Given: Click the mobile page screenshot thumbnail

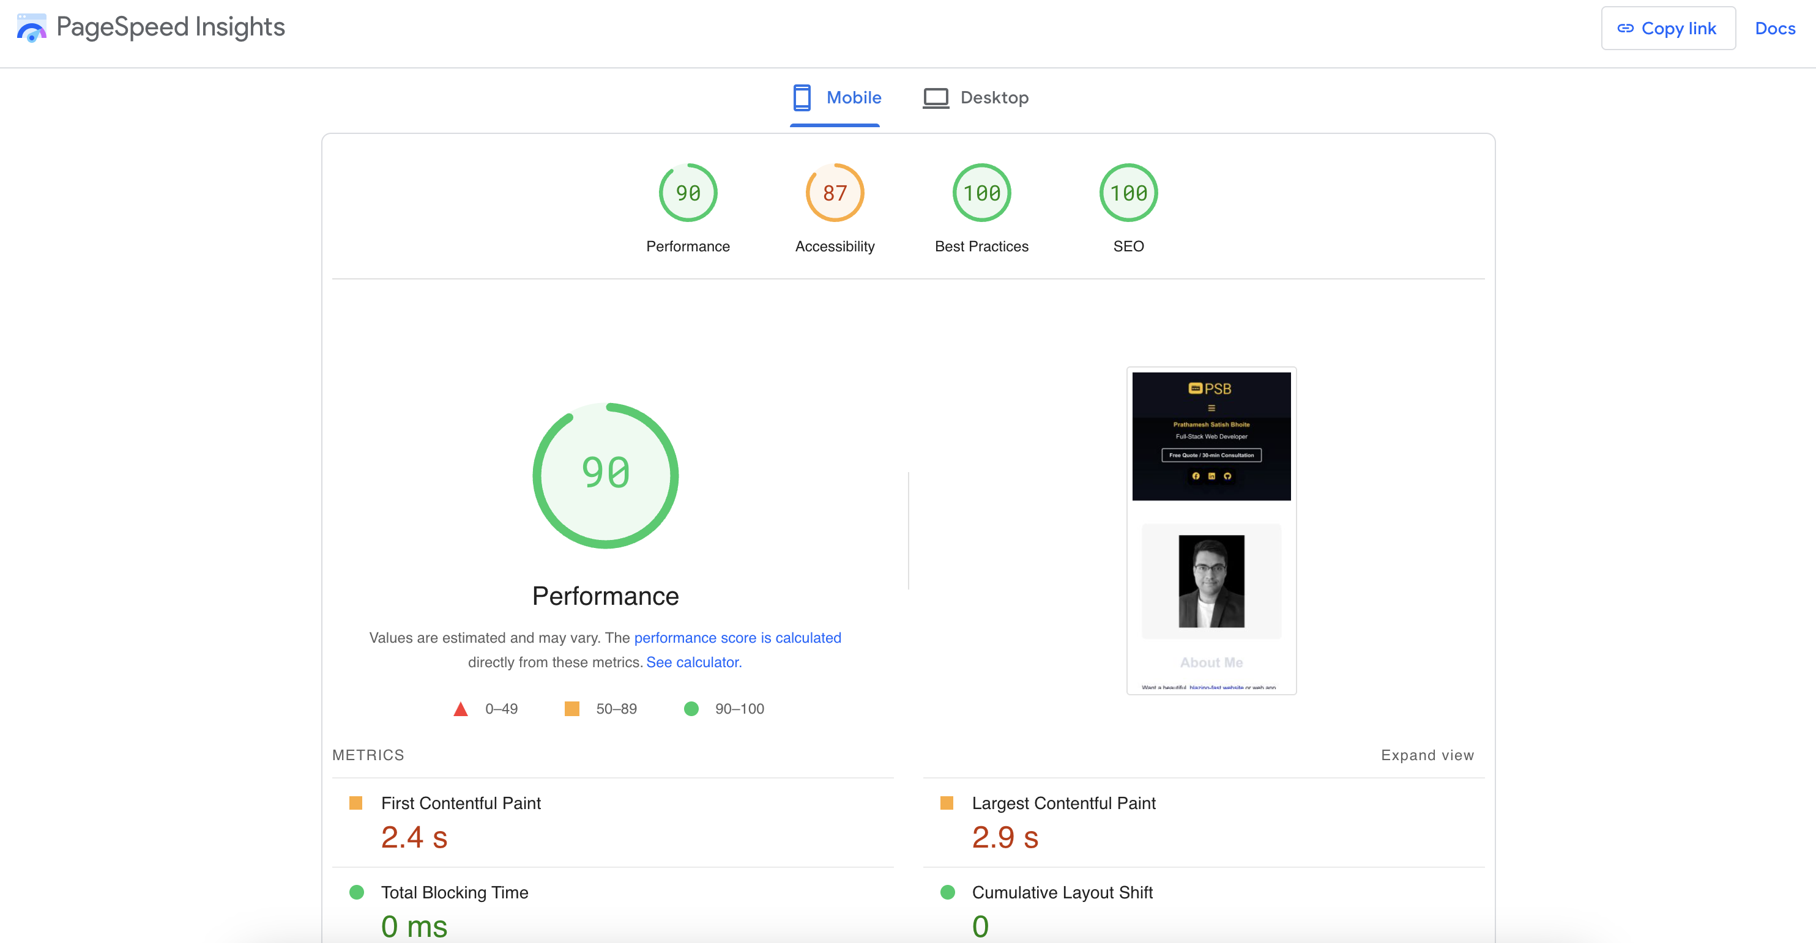Looking at the screenshot, I should pyautogui.click(x=1210, y=530).
